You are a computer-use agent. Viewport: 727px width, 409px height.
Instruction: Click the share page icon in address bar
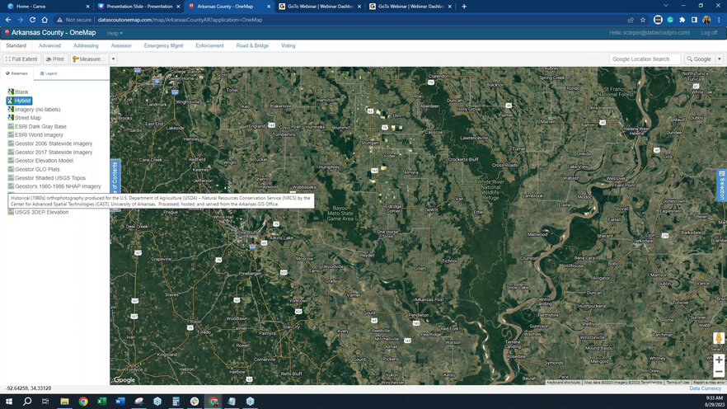(631, 20)
